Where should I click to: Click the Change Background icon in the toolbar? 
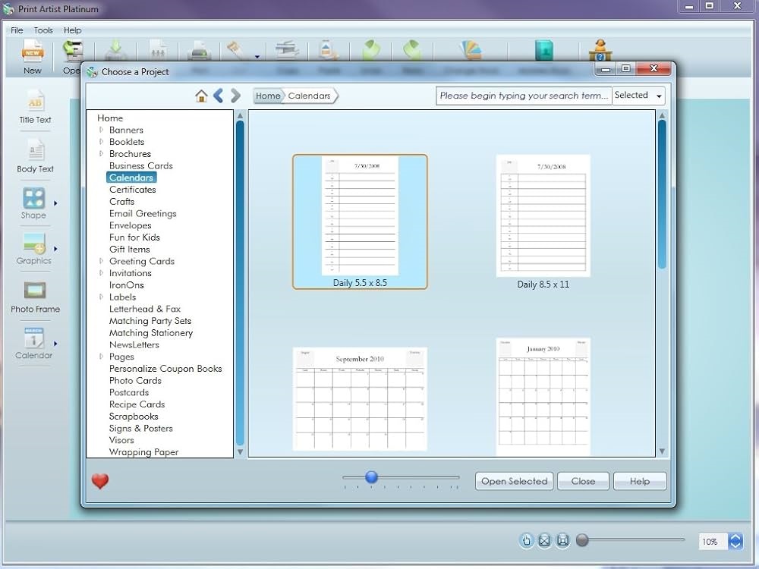tap(471, 50)
